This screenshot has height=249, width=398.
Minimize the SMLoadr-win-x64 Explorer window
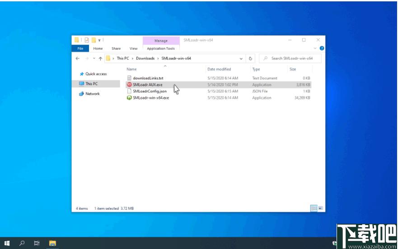290,40
